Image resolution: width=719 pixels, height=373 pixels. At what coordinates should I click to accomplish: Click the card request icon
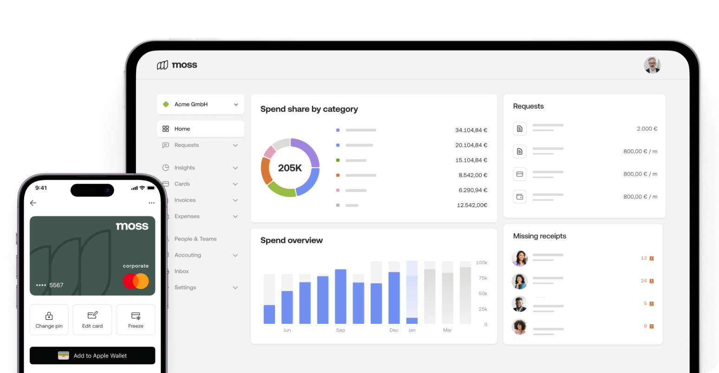coord(520,174)
